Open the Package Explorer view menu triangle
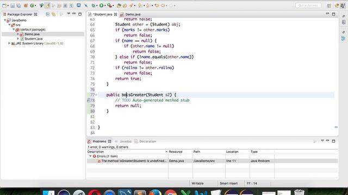 (69, 14)
